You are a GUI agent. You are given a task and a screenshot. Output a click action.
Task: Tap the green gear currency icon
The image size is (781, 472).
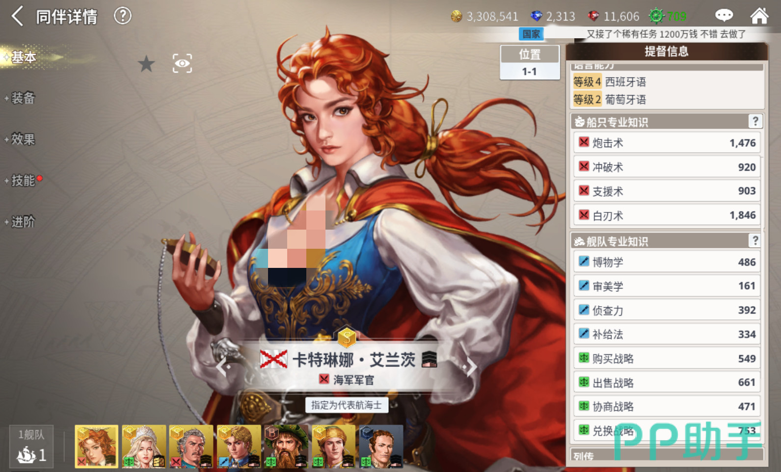click(x=656, y=16)
